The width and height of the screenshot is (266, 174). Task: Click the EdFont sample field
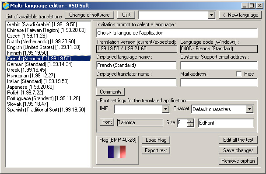[226, 123]
